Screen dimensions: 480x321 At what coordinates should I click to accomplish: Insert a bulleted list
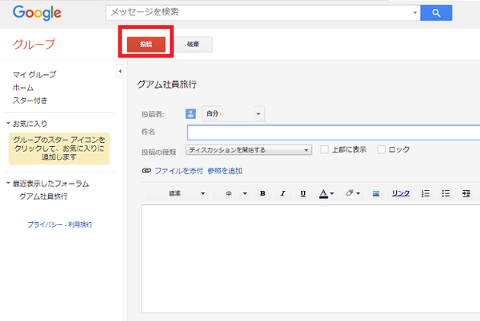pyautogui.click(x=446, y=193)
